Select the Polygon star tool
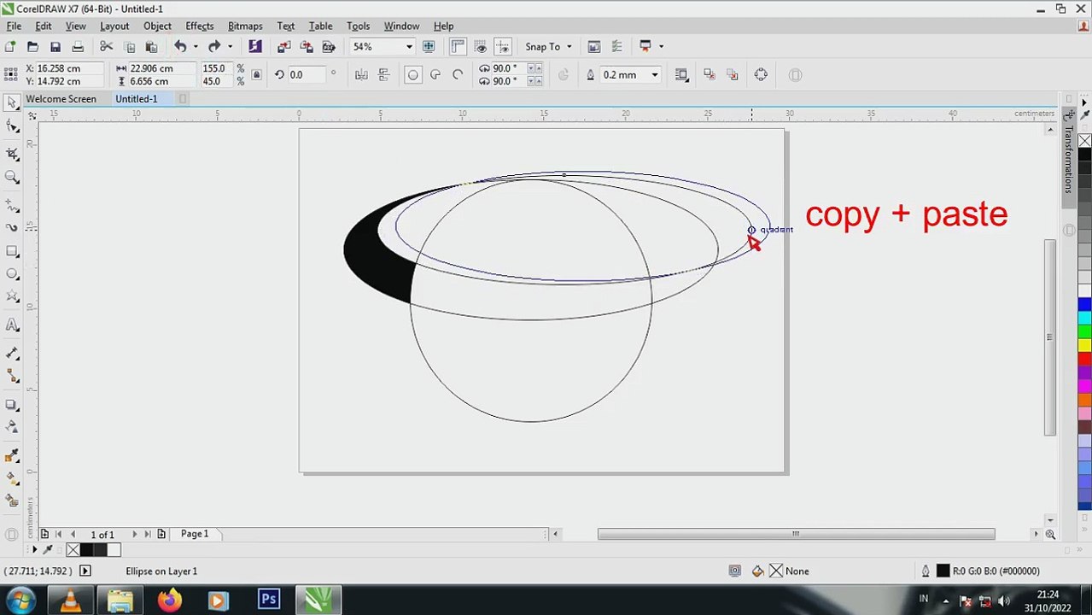This screenshot has height=615, width=1092. click(12, 297)
